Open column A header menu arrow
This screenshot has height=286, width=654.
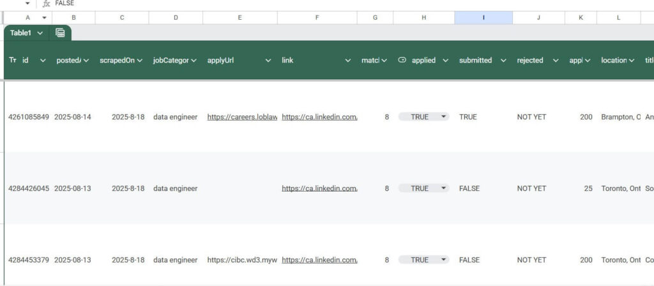[x=44, y=18]
